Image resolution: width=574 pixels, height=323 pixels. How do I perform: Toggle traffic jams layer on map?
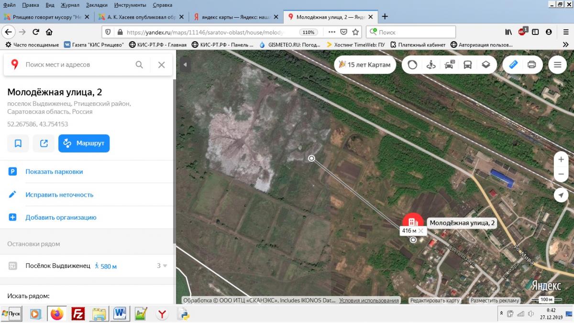tap(412, 65)
